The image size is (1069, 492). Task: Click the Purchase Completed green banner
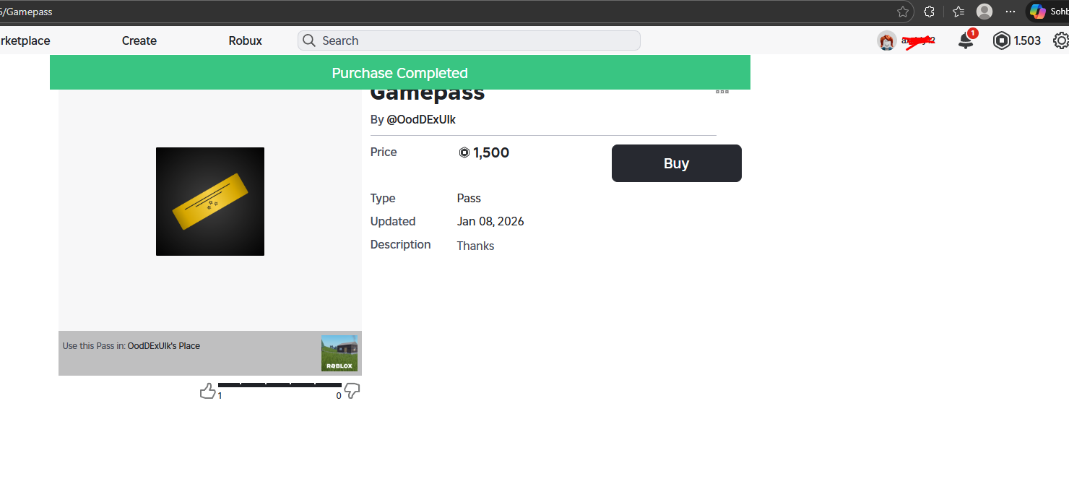click(400, 73)
